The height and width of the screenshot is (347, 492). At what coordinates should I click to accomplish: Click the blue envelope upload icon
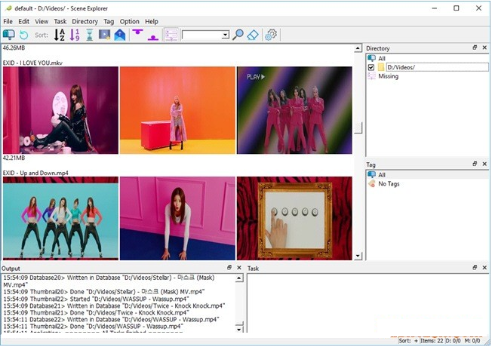(x=120, y=35)
